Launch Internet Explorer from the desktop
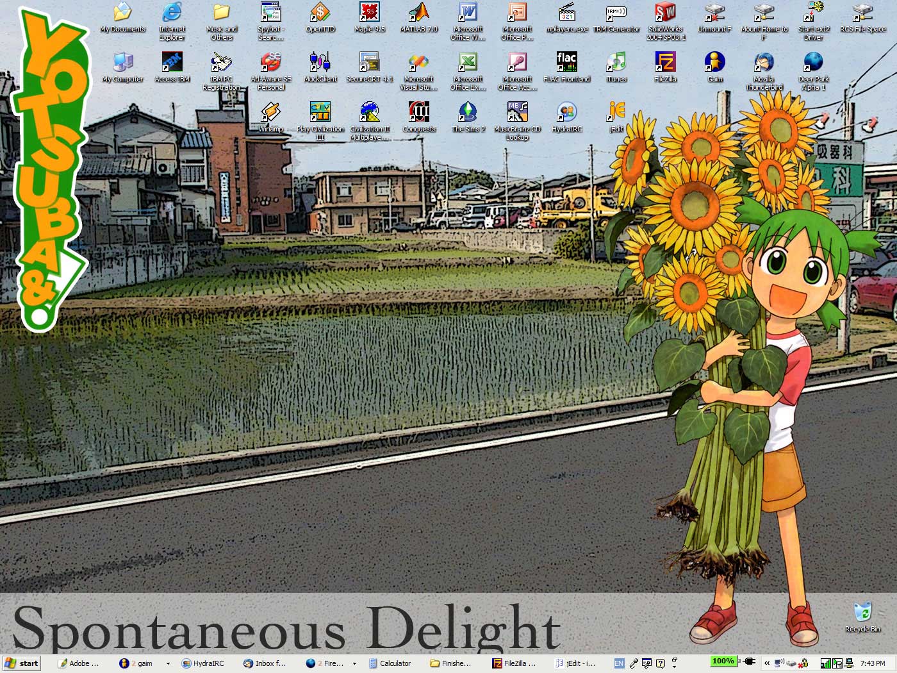 click(172, 21)
